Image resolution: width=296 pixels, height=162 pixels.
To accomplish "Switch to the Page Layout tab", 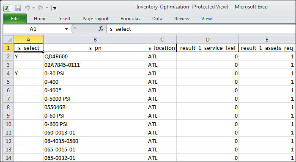I will [x=96, y=19].
